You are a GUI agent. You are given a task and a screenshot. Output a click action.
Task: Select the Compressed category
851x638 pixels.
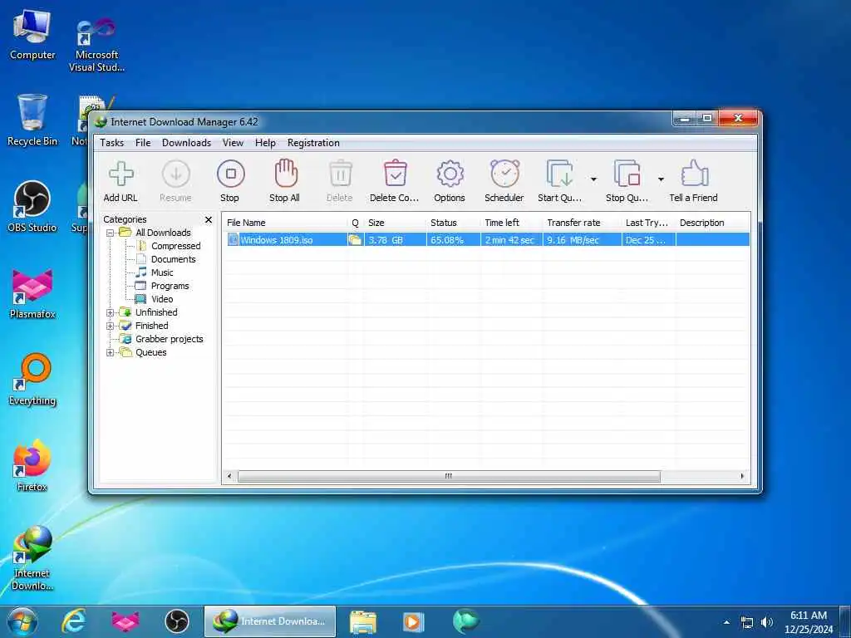(176, 246)
